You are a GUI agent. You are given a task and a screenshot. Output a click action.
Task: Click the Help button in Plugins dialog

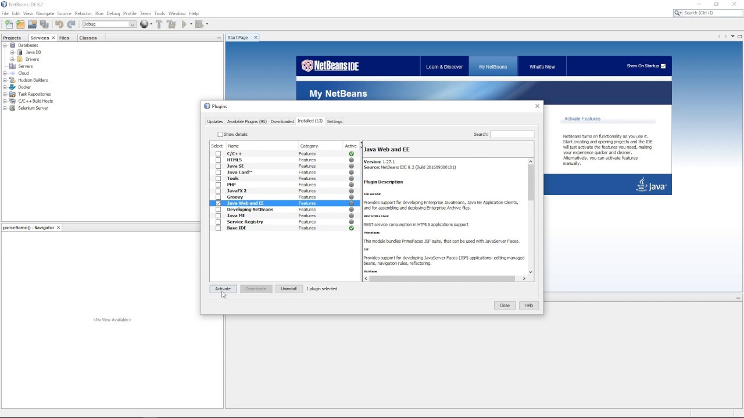tap(528, 305)
